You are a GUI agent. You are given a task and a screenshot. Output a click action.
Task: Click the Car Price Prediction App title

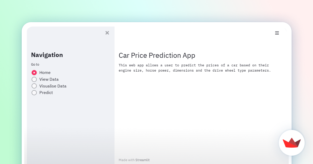pos(157,55)
